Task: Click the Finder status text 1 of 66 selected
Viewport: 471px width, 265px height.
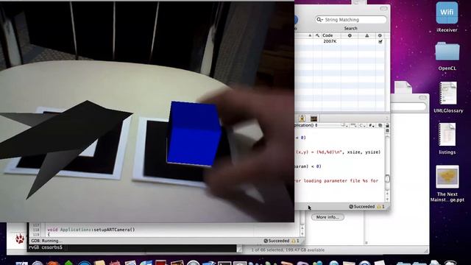Action: 288,250
